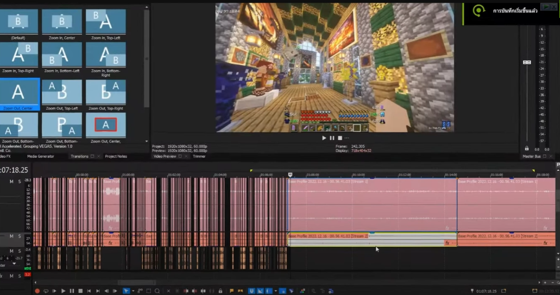This screenshot has width=560, height=295.
Task: Play the Video Preview
Action: 324,138
